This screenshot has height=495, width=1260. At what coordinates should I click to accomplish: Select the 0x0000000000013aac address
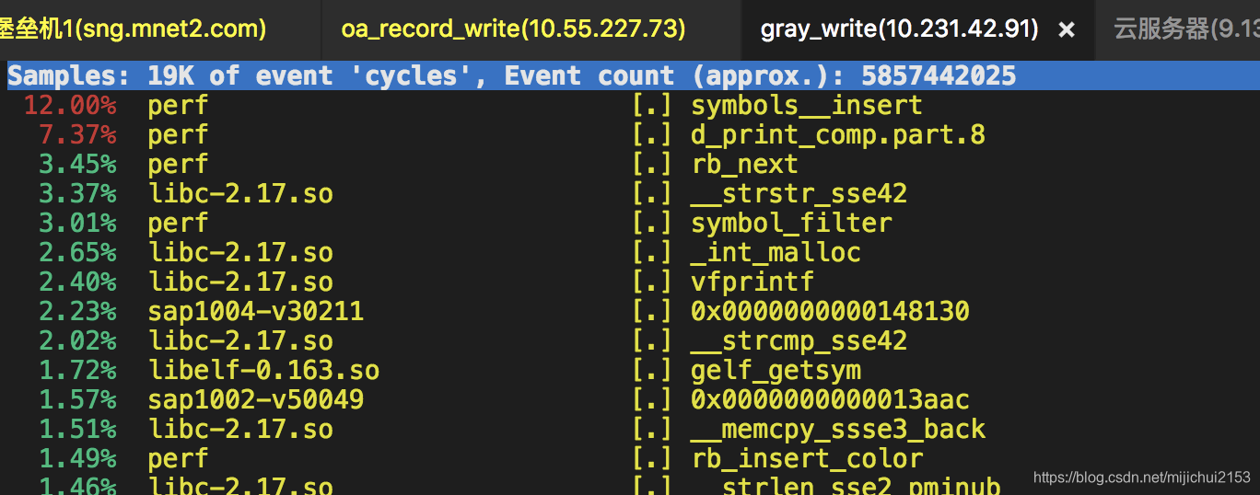click(830, 400)
